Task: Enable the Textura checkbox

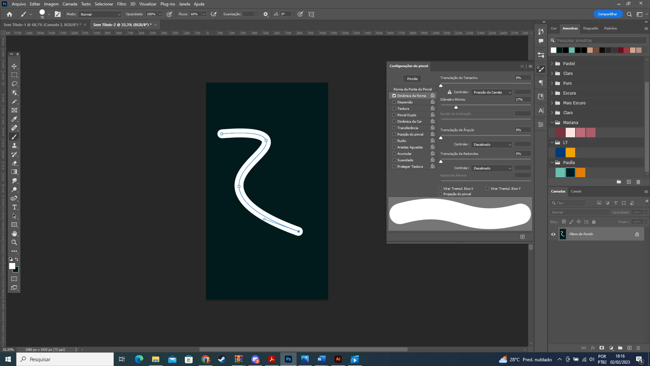Action: (394, 108)
